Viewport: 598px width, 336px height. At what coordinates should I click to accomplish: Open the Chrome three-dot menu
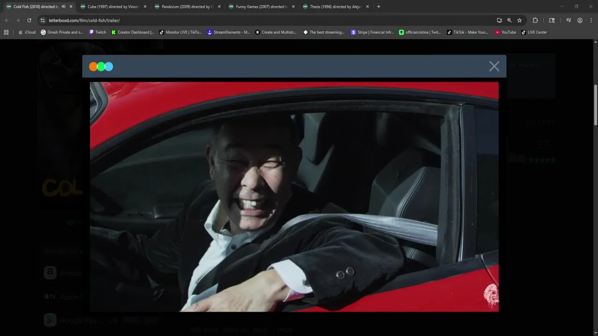(x=590, y=21)
